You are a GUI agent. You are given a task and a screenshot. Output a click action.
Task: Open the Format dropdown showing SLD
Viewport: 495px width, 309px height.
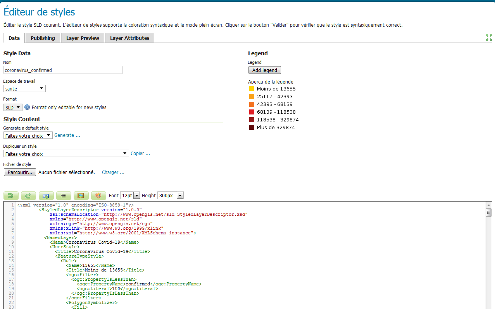(13, 108)
